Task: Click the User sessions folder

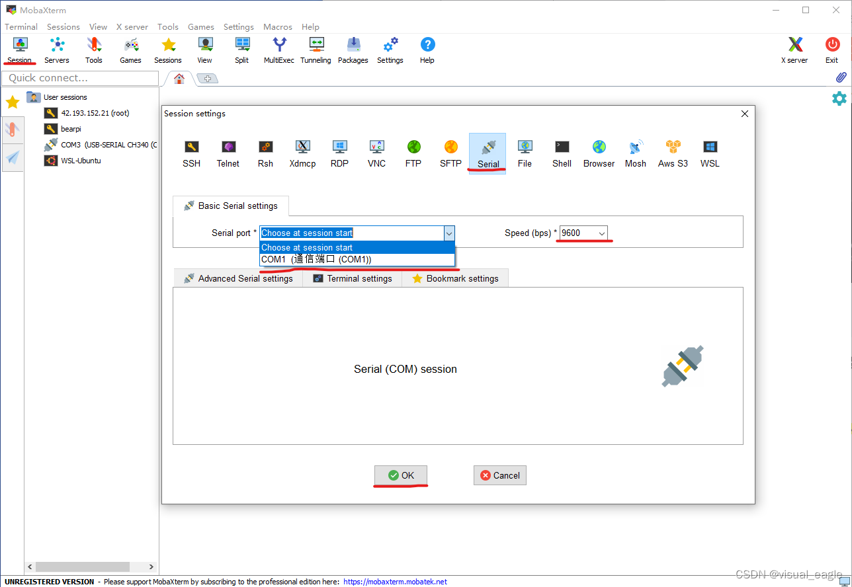Action: pos(57,97)
